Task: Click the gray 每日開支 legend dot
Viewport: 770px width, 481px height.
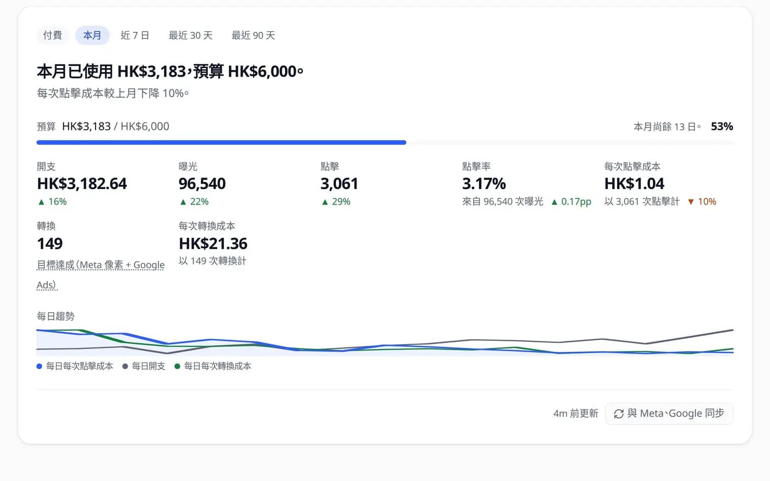Action: (x=125, y=366)
